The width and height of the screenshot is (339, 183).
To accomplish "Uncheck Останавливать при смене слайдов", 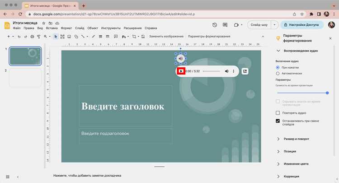I will pos(278,121).
